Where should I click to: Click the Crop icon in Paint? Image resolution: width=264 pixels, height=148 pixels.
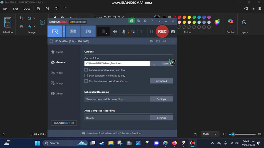click(x=21, y=18)
